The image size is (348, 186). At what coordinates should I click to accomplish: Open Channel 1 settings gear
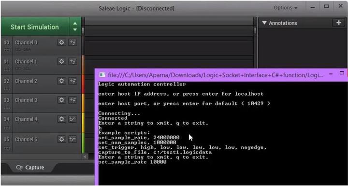point(61,61)
